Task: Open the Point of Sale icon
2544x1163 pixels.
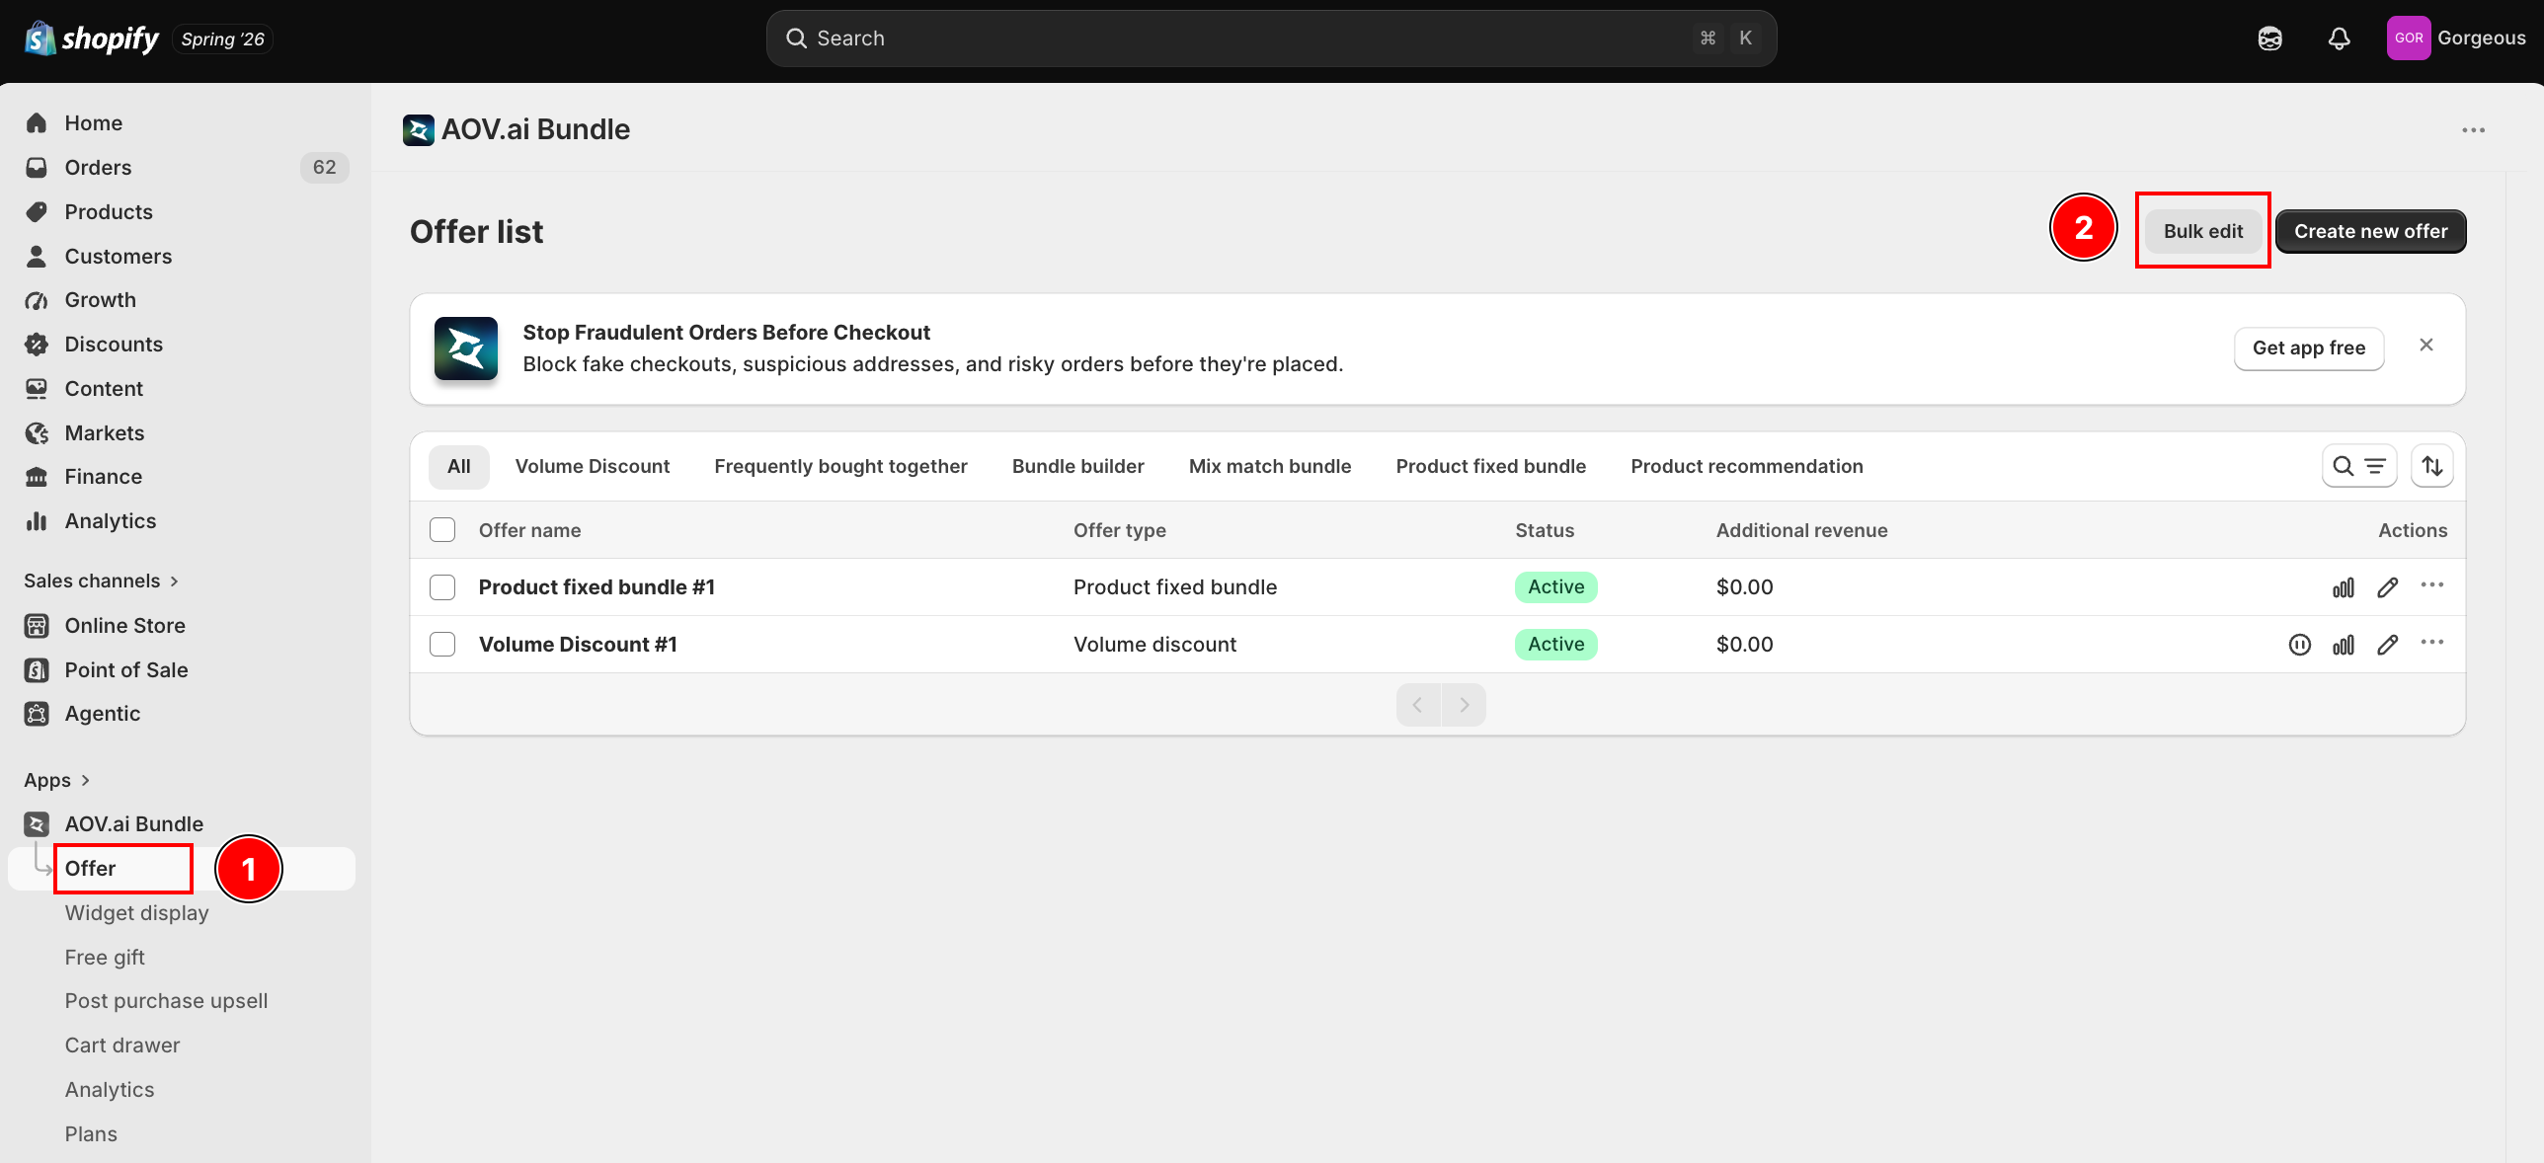Action: [37, 670]
